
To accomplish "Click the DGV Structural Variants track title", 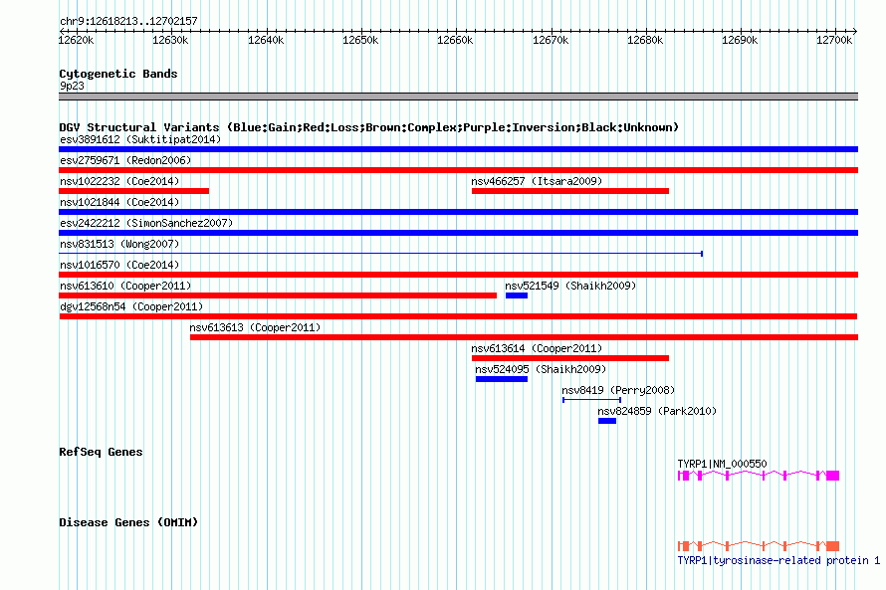I will [x=368, y=127].
